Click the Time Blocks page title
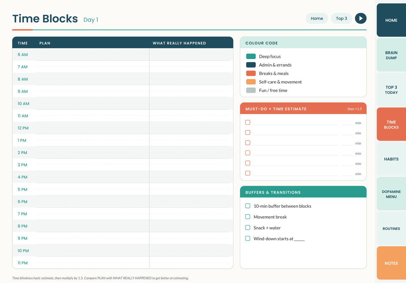 click(x=45, y=19)
